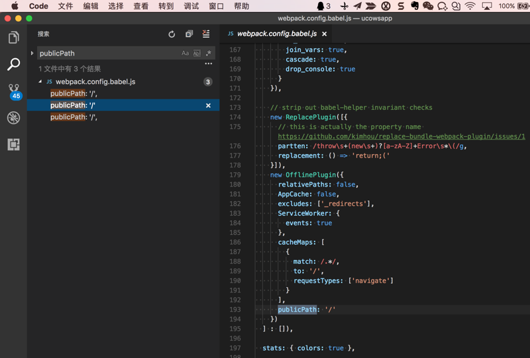Expand the replace field toggle arrow

[32, 53]
